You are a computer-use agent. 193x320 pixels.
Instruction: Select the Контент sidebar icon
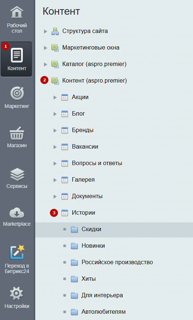pyautogui.click(x=17, y=55)
